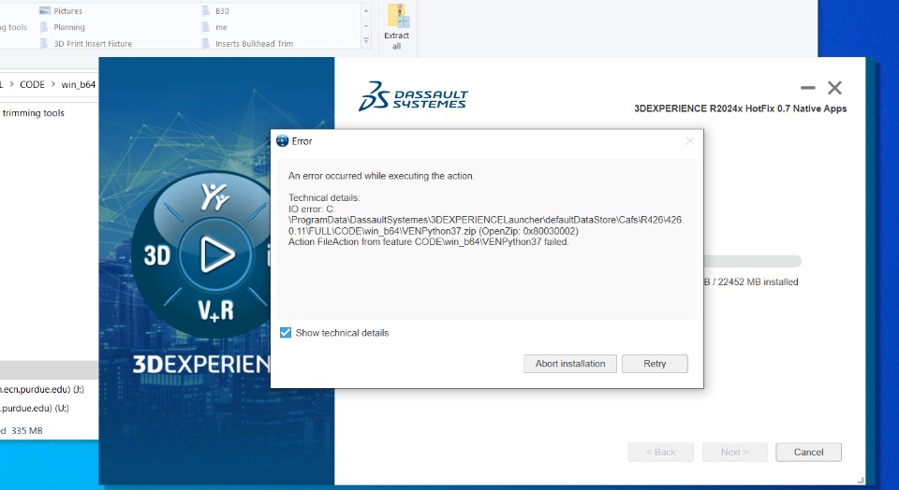Click the Retry button in Error dialog
Viewport: 899px width, 490px height.
click(655, 364)
